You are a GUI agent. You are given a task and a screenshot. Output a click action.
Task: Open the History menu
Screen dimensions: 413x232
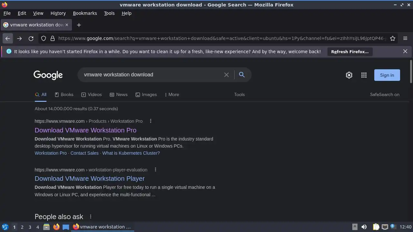tap(58, 13)
